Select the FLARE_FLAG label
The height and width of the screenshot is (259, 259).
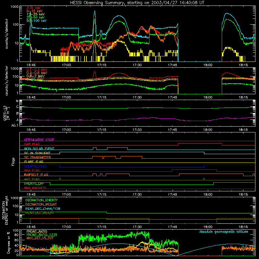coord(34,162)
